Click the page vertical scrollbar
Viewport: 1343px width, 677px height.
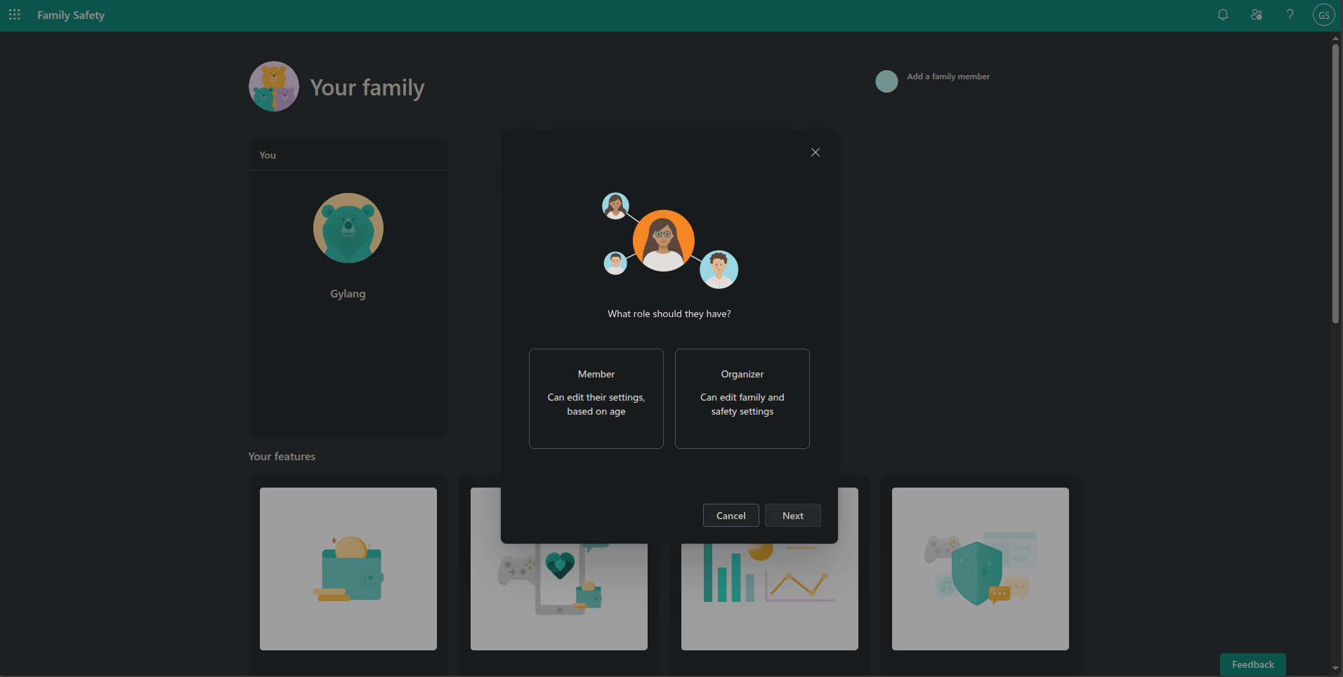(1335, 184)
